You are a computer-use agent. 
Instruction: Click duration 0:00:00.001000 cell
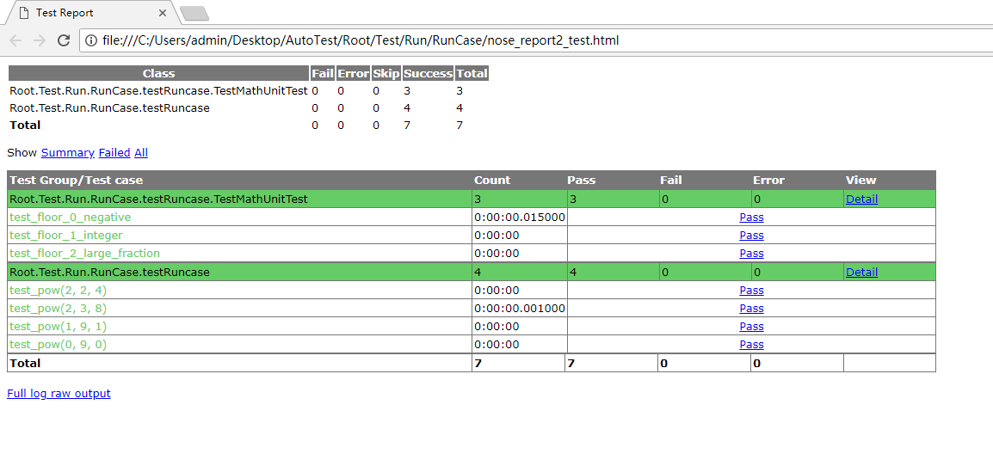pos(519,309)
